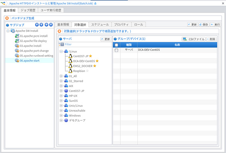
Task: Click the penguin icon for Raspbian
Action: click(70, 71)
